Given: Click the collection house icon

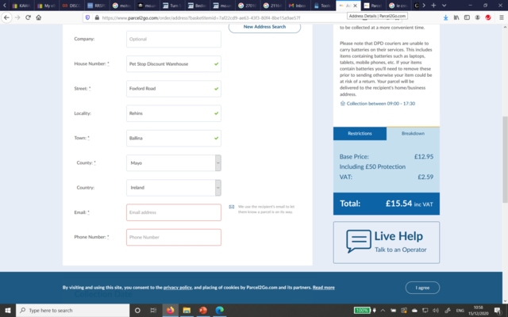Looking at the screenshot, I should pos(342,104).
